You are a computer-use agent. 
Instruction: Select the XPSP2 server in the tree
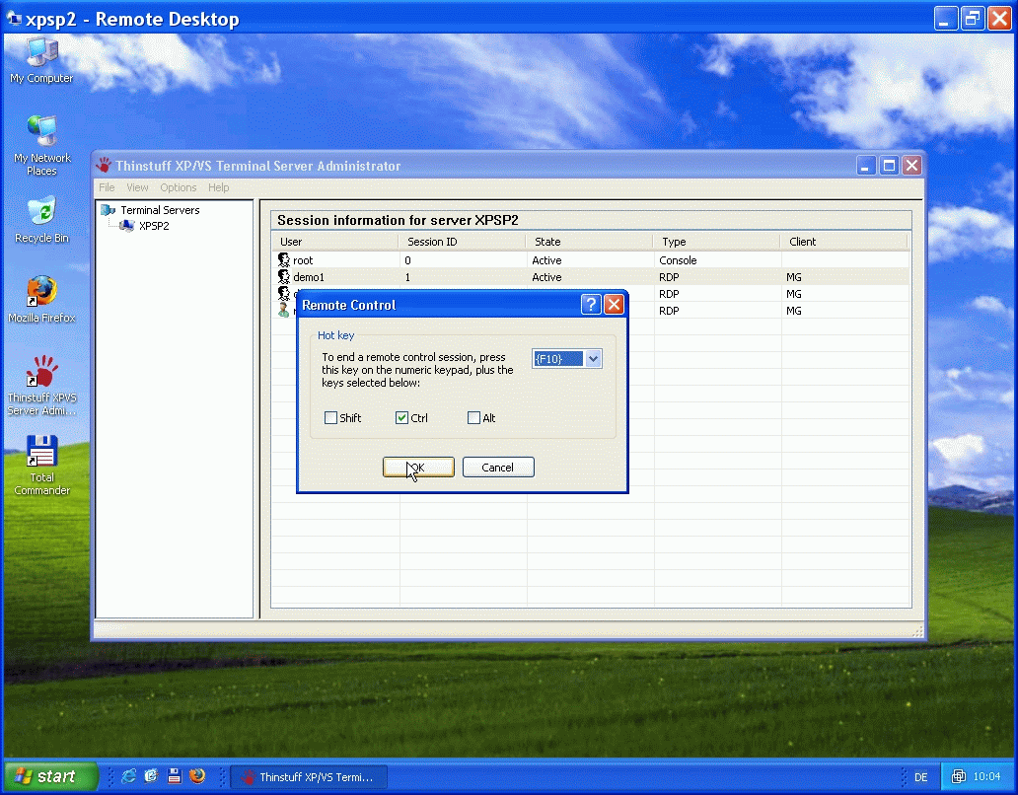point(154,226)
